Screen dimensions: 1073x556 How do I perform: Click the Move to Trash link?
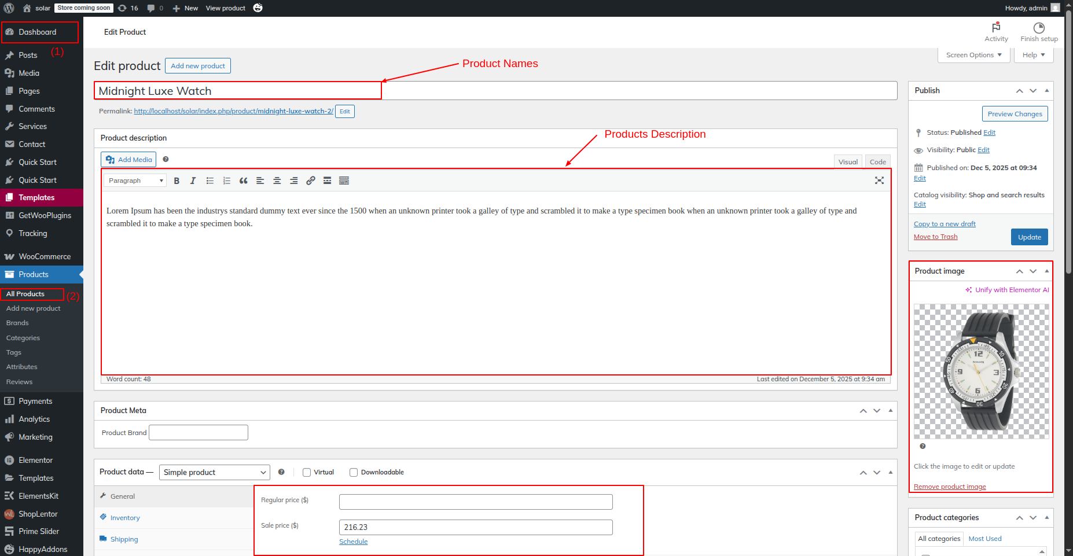[935, 237]
